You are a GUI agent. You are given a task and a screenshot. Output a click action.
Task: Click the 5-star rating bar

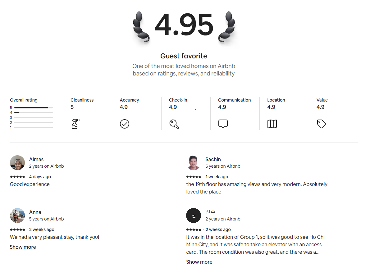pyautogui.click(x=33, y=108)
